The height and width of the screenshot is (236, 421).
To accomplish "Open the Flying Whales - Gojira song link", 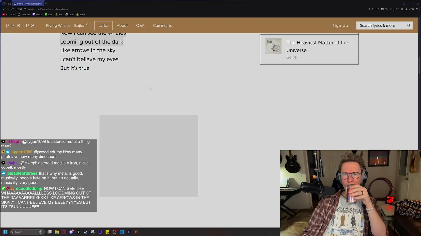I will [67, 25].
